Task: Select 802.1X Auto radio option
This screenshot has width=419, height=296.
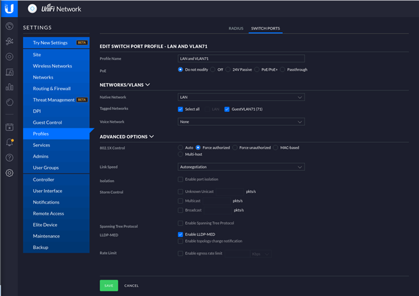Action: (181, 147)
